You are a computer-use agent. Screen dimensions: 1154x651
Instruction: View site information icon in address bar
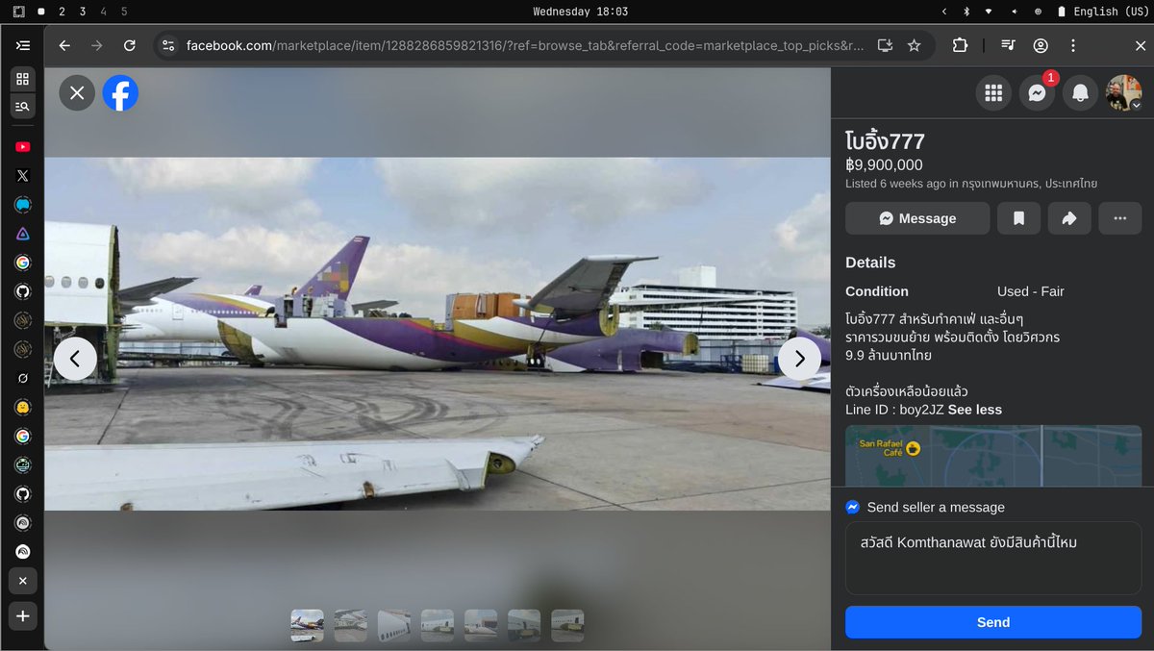point(168,45)
